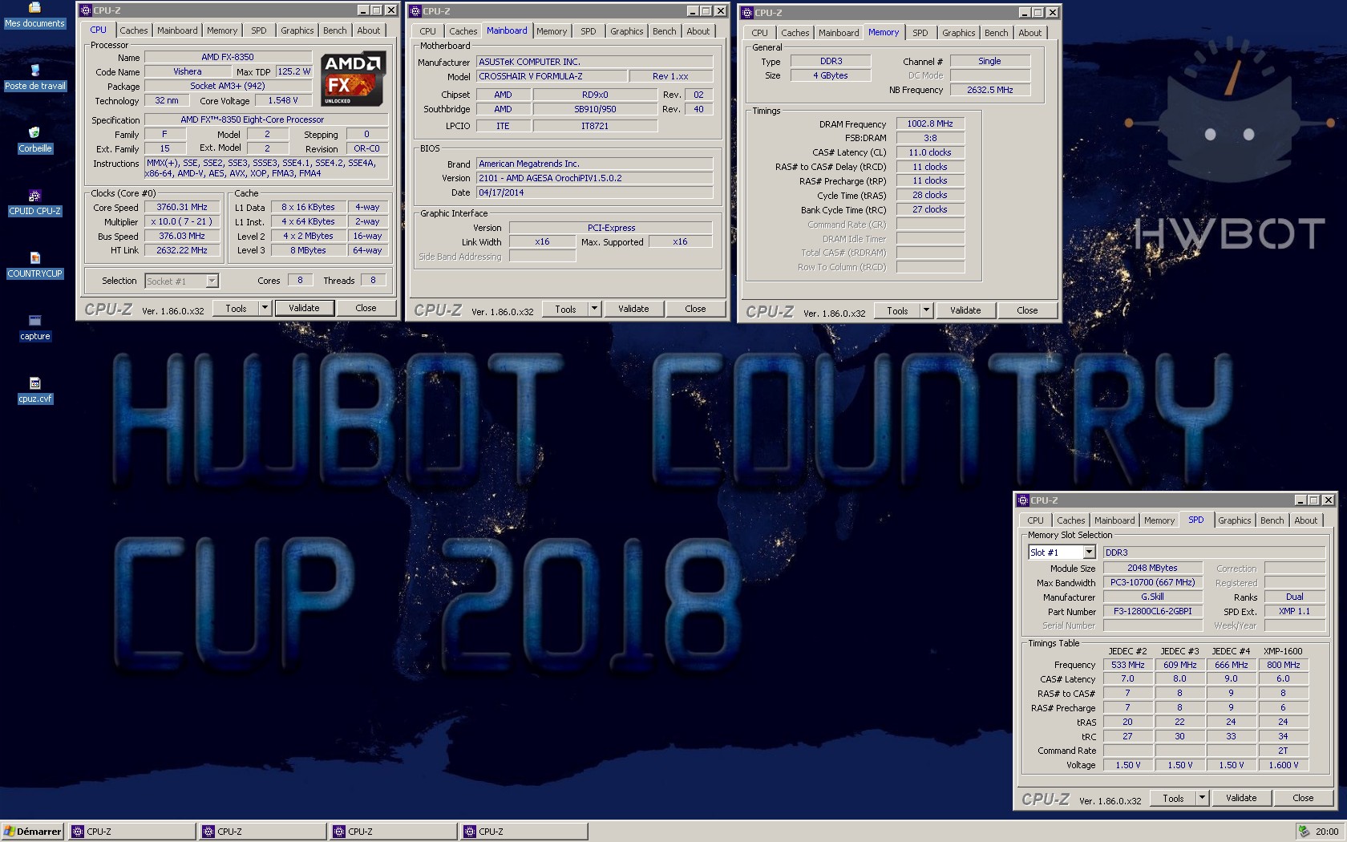The image size is (1347, 842).
Task: Open Graphics tab in Mainboard window
Action: pos(626,31)
